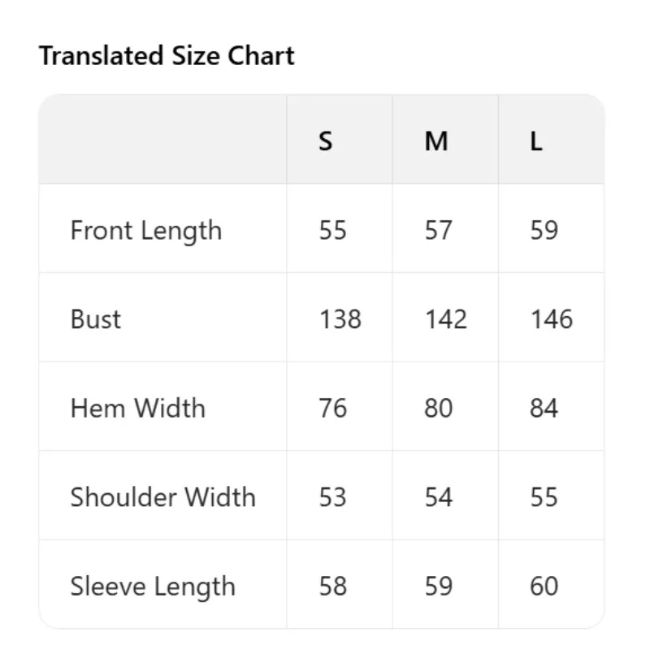
Task: Click the Bust value 138 for size S
Action: point(340,319)
